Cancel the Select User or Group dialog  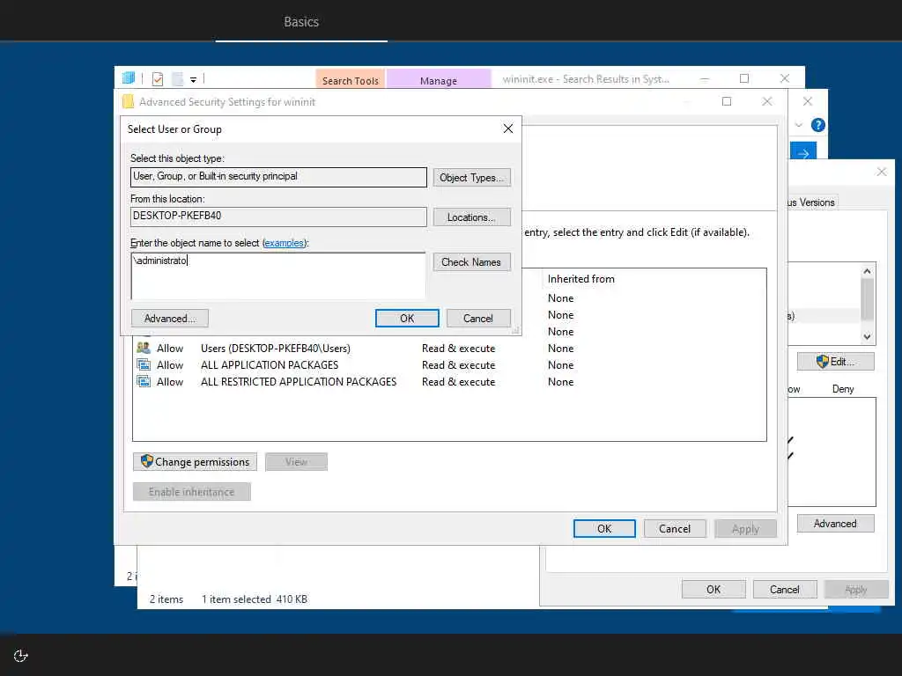478,319
